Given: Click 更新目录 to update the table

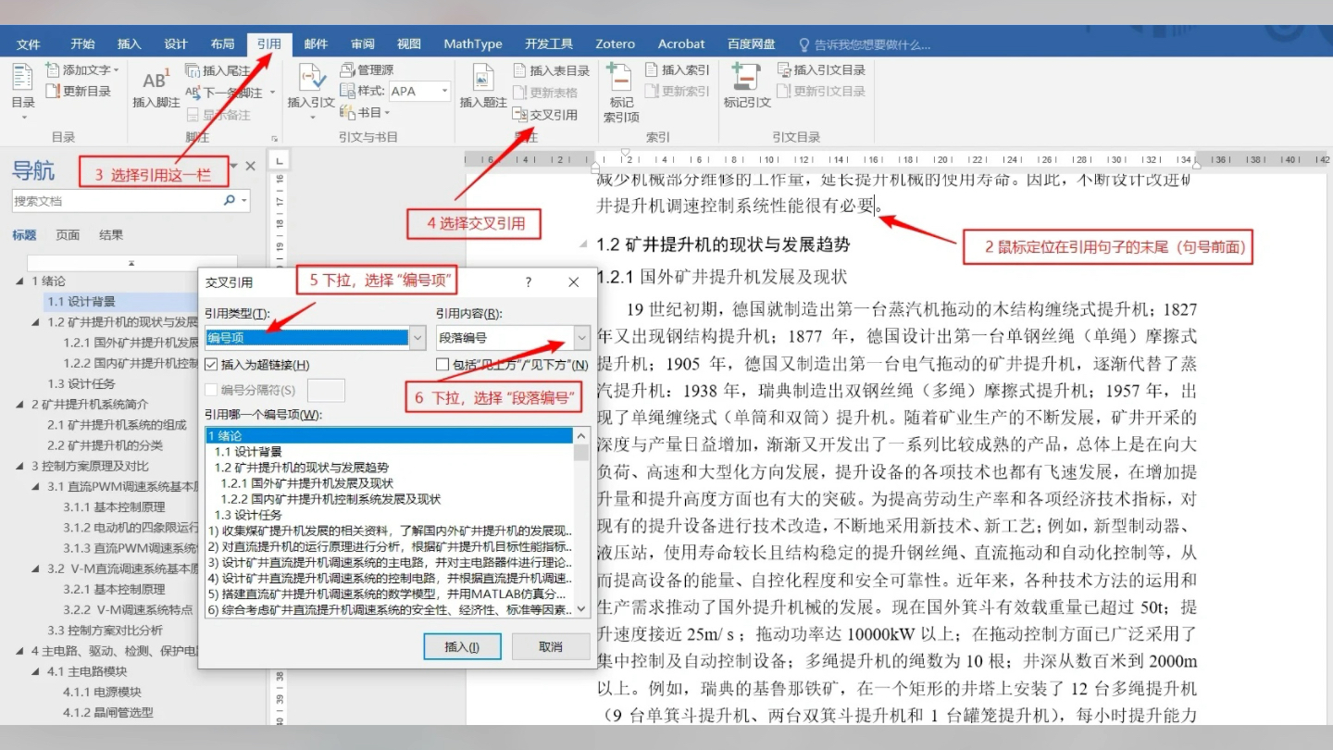Looking at the screenshot, I should pos(79,91).
